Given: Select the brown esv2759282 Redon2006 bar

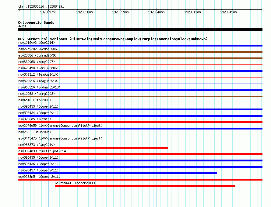Looking at the screenshot, I should point(140,52).
